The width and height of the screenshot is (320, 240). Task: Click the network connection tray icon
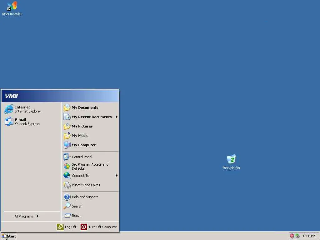[298, 236]
